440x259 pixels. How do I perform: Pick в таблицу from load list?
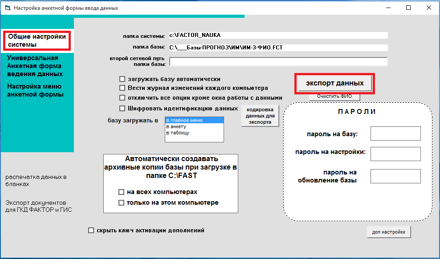(x=194, y=133)
